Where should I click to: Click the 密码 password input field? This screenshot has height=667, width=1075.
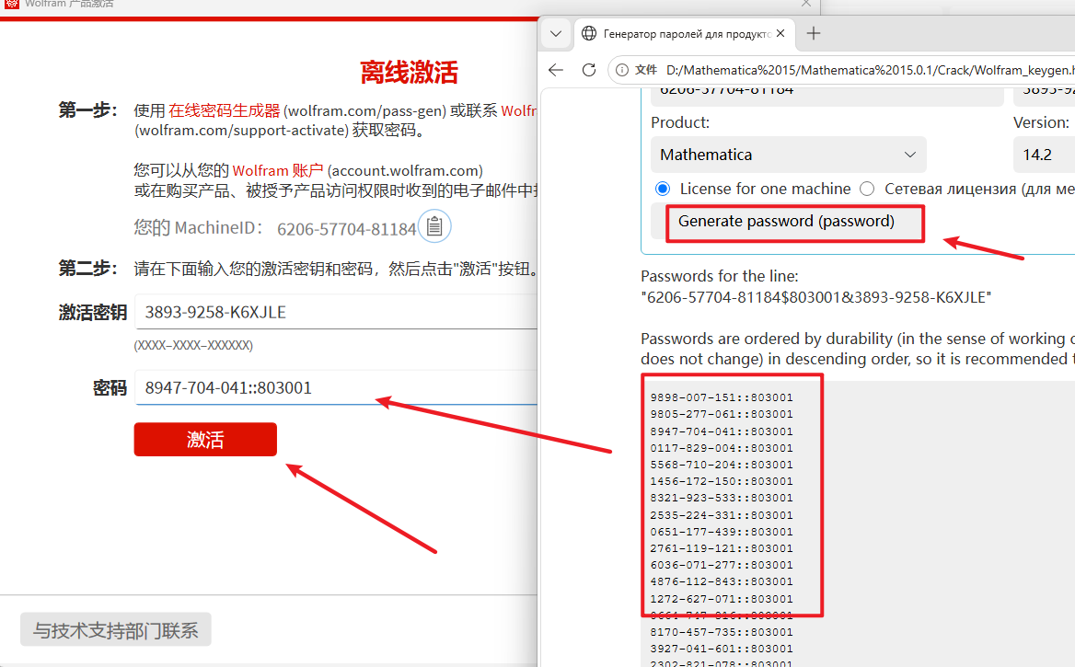[x=336, y=387]
